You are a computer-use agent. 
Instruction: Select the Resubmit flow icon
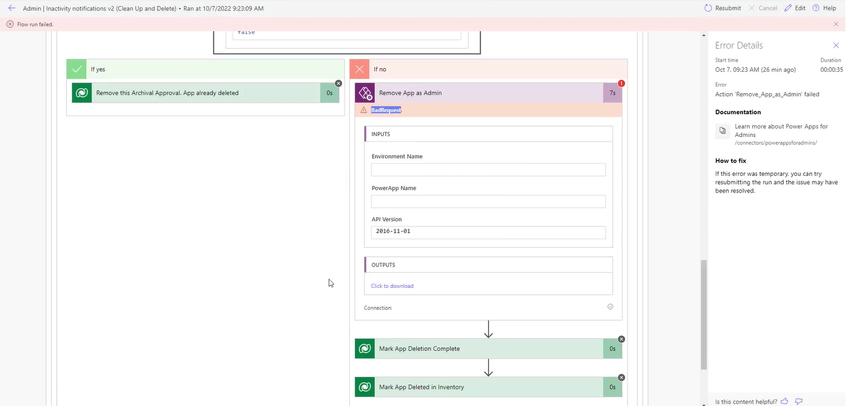[x=707, y=8]
